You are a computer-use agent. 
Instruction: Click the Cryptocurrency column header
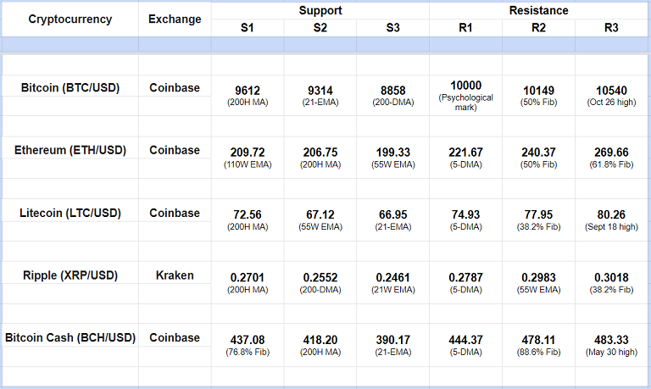[x=70, y=19]
